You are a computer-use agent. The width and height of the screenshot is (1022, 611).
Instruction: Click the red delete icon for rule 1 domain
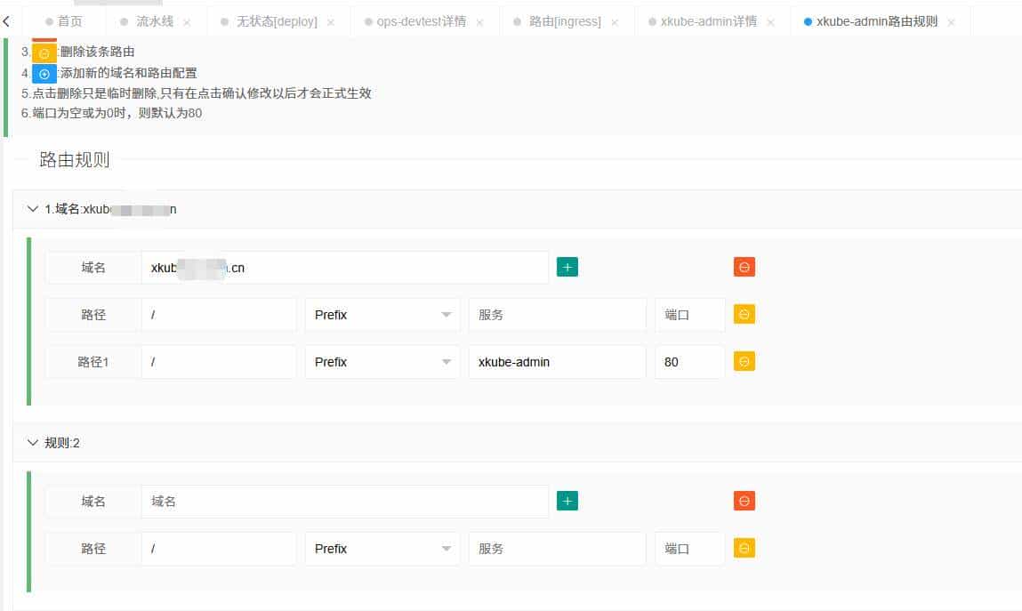click(x=744, y=266)
